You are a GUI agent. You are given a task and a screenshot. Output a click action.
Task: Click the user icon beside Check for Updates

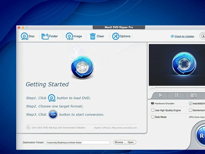202,36
